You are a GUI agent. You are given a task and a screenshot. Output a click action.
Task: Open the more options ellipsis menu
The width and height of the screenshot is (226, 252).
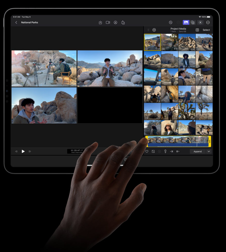[208, 22]
